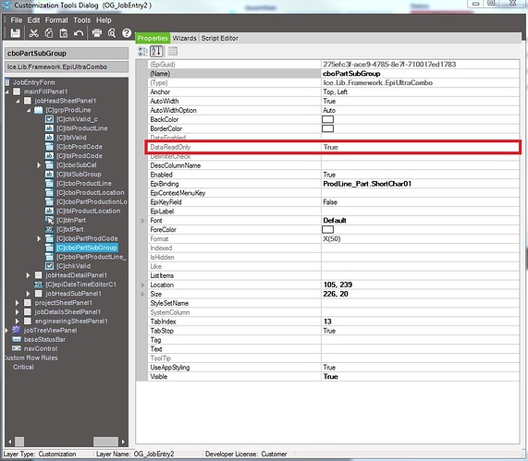Click the Help question mark icon
This screenshot has width=528, height=461.
tap(127, 33)
